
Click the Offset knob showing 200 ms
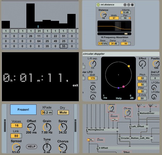[31, 127]
